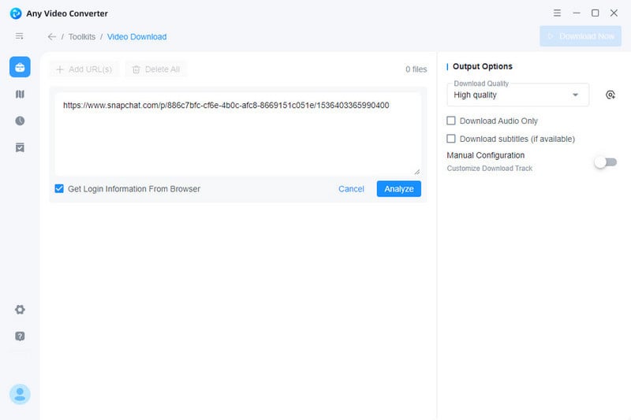631x420 pixels.
Task: Open the task list checkmark sidebar icon
Action: [20, 147]
